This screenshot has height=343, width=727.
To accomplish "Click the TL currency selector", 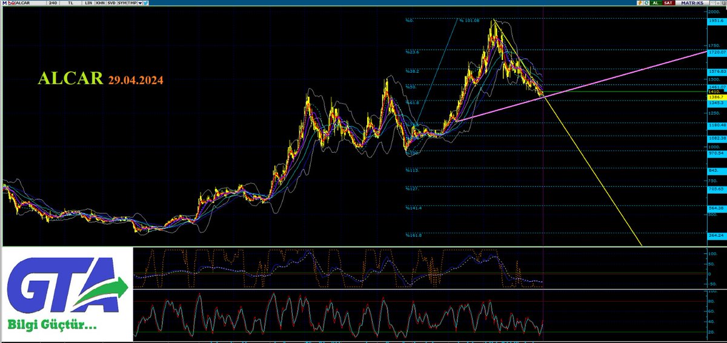I will 70,3.
